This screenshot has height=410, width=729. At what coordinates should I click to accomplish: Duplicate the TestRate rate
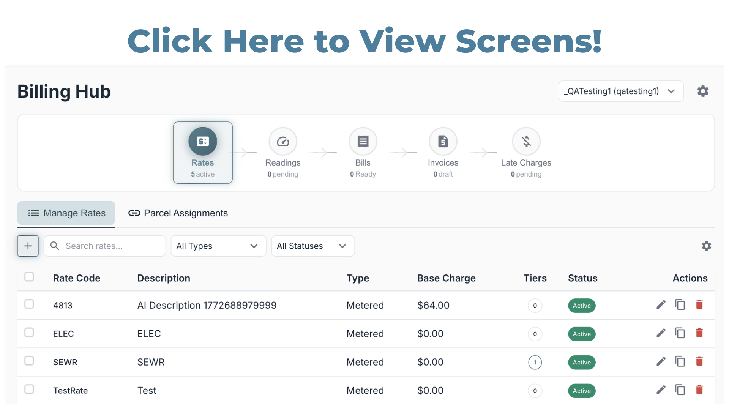point(680,390)
